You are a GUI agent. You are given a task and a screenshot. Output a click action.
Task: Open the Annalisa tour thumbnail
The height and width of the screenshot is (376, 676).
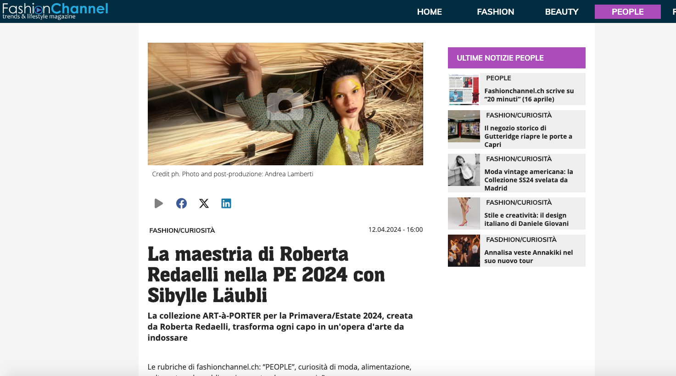(464, 251)
